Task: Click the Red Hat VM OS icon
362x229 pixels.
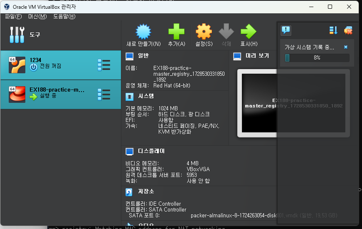Action: point(17,95)
